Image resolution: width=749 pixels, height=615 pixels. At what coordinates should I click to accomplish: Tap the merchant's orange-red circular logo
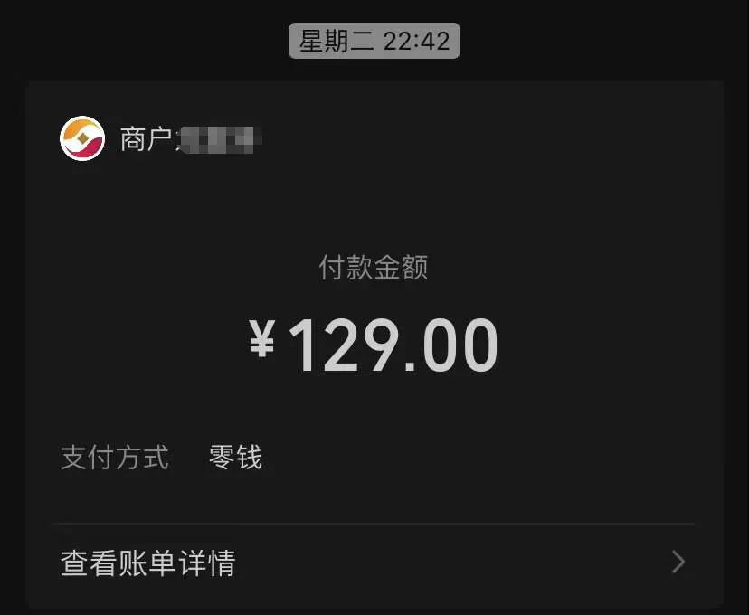point(82,138)
